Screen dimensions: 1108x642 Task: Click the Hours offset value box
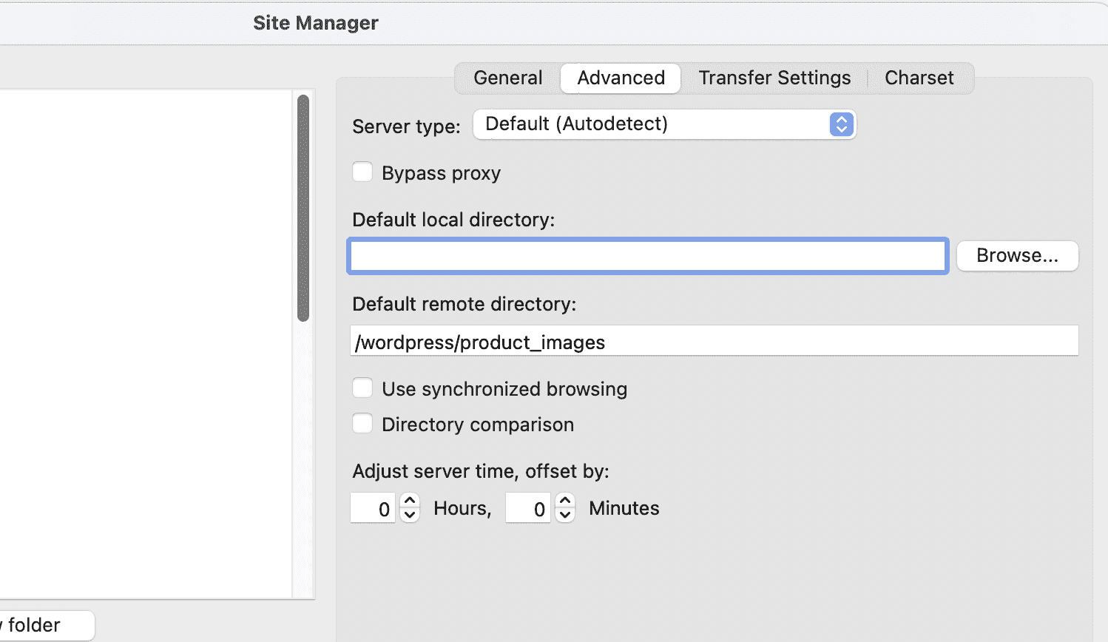(374, 509)
